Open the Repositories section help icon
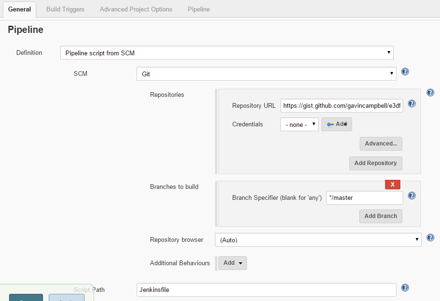This screenshot has width=440, height=301. coord(430,92)
